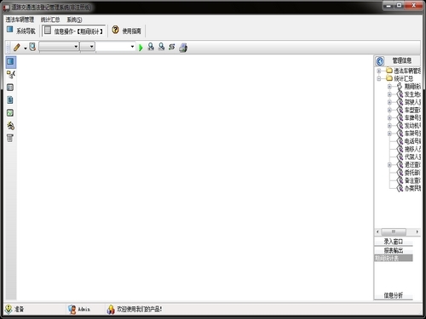The width and height of the screenshot is (426, 319).
Task: Click the 系统导航 blue icon button
Action: point(10,30)
